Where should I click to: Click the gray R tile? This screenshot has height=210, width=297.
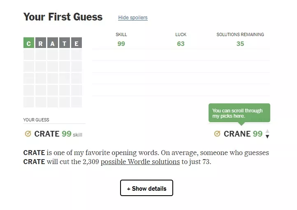[x=41, y=43]
